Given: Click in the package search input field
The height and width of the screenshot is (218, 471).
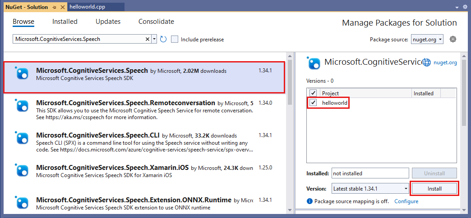Looking at the screenshot, I should 79,39.
